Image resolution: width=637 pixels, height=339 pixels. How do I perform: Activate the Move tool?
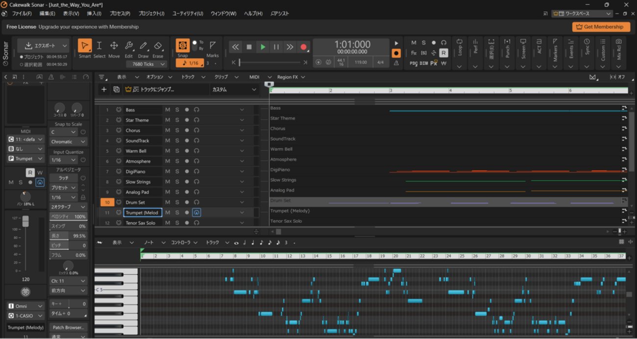114,46
